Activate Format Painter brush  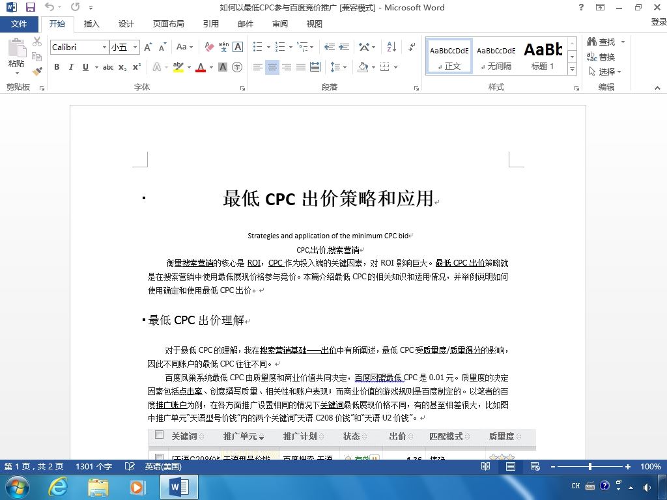click(37, 71)
